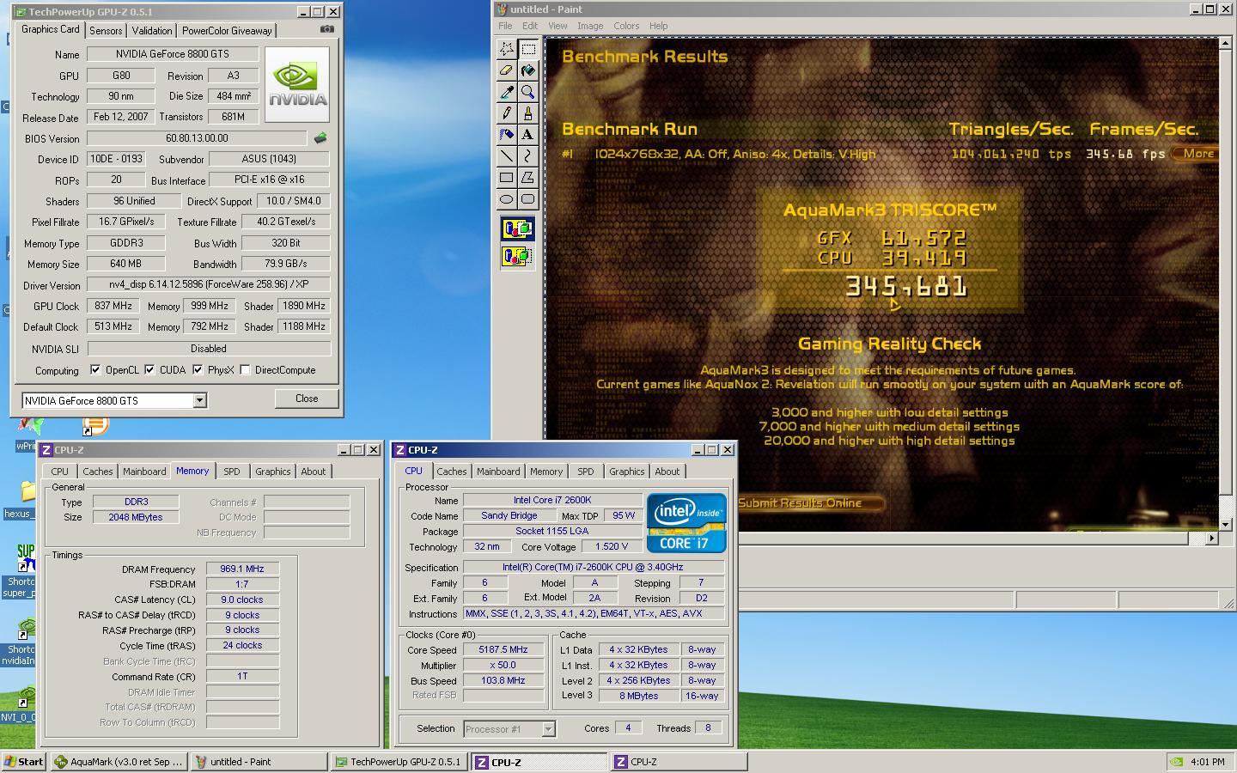Viewport: 1237px width, 773px height.
Task: Pick the Rectangle shape tool
Action: (x=507, y=178)
